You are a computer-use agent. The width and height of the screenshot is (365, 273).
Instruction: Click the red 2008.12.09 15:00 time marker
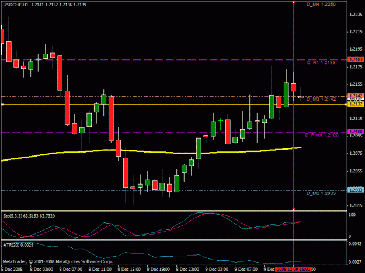point(293,270)
